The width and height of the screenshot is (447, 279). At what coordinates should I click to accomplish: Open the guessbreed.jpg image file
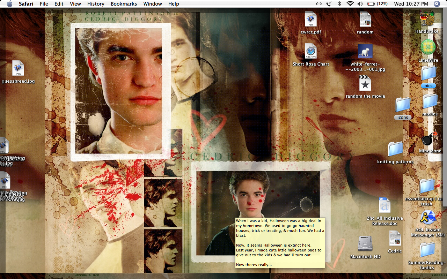coord(18,69)
